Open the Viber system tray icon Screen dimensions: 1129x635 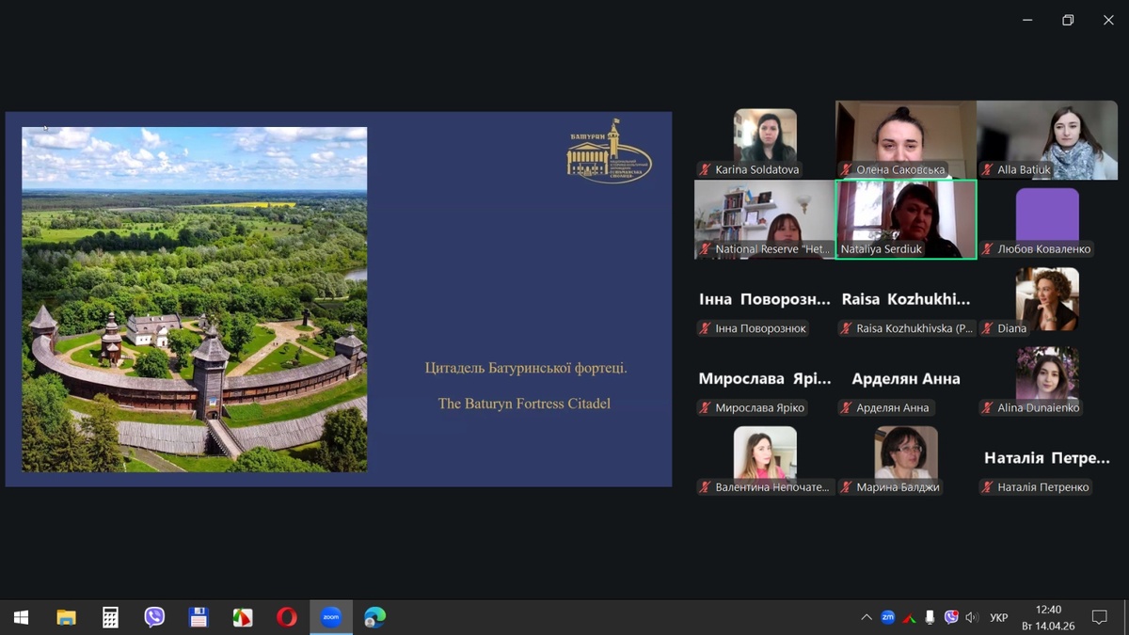point(951,617)
